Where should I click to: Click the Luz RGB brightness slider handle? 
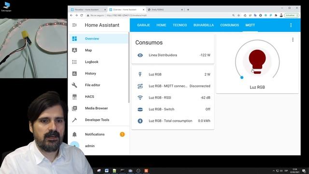point(242,77)
